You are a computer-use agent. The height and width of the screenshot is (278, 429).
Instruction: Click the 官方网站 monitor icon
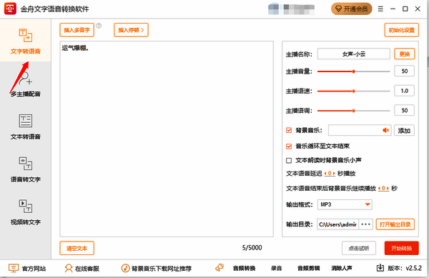coord(14,268)
